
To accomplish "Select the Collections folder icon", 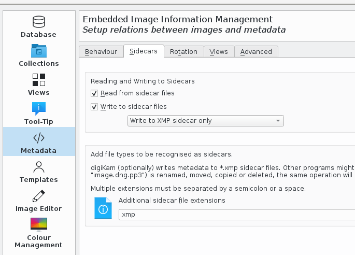I will coord(39,51).
